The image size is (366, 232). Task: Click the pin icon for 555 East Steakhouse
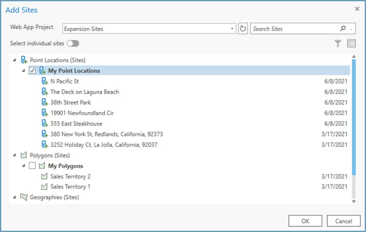[x=44, y=124]
